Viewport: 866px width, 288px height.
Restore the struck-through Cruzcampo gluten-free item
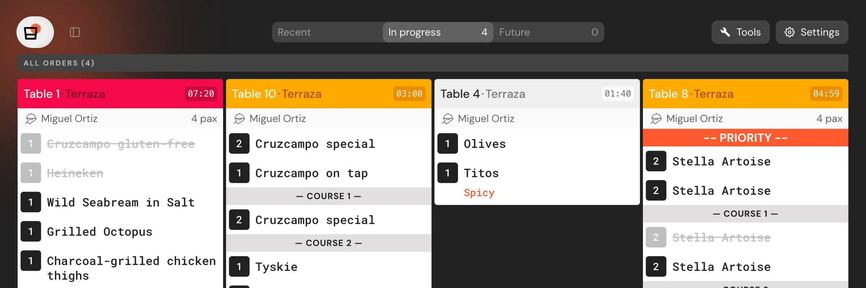tap(121, 144)
